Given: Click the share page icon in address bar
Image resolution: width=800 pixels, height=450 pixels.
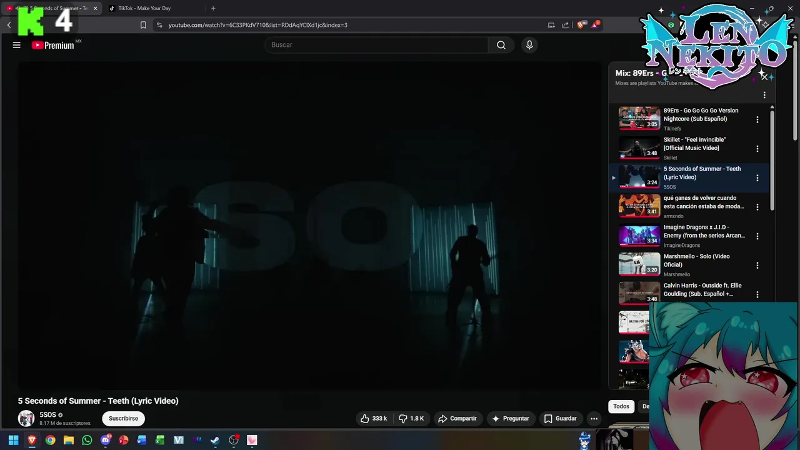Looking at the screenshot, I should [x=566, y=25].
